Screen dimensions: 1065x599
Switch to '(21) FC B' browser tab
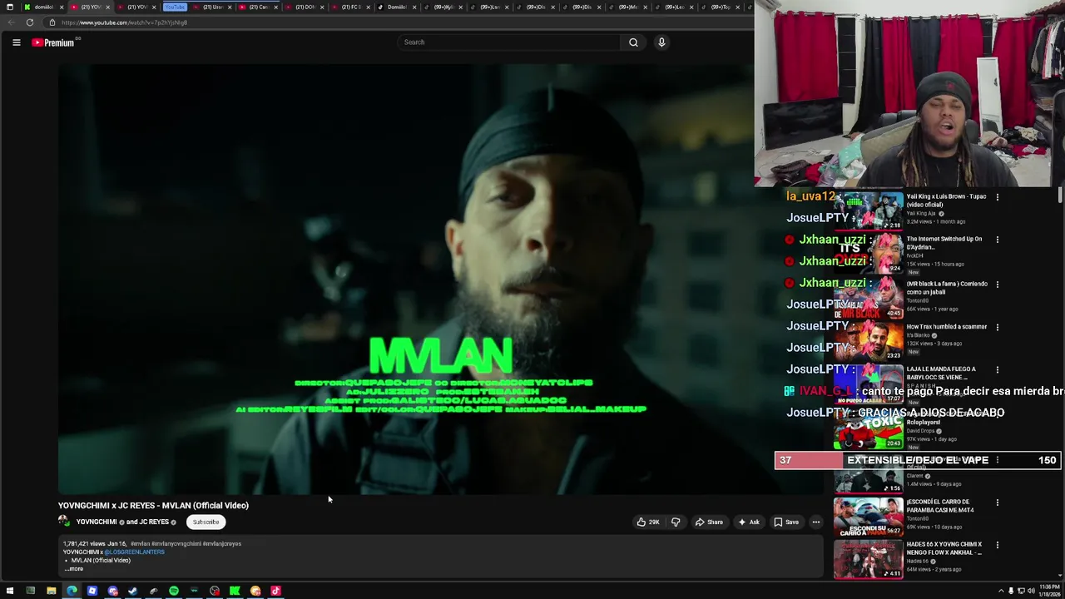pyautogui.click(x=350, y=7)
